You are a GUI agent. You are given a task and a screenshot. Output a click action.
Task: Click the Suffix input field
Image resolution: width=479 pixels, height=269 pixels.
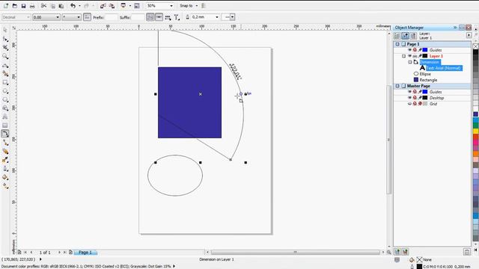pyautogui.click(x=138, y=17)
